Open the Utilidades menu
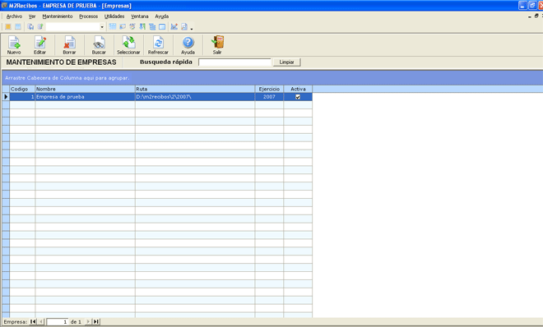543x327 pixels. click(114, 16)
